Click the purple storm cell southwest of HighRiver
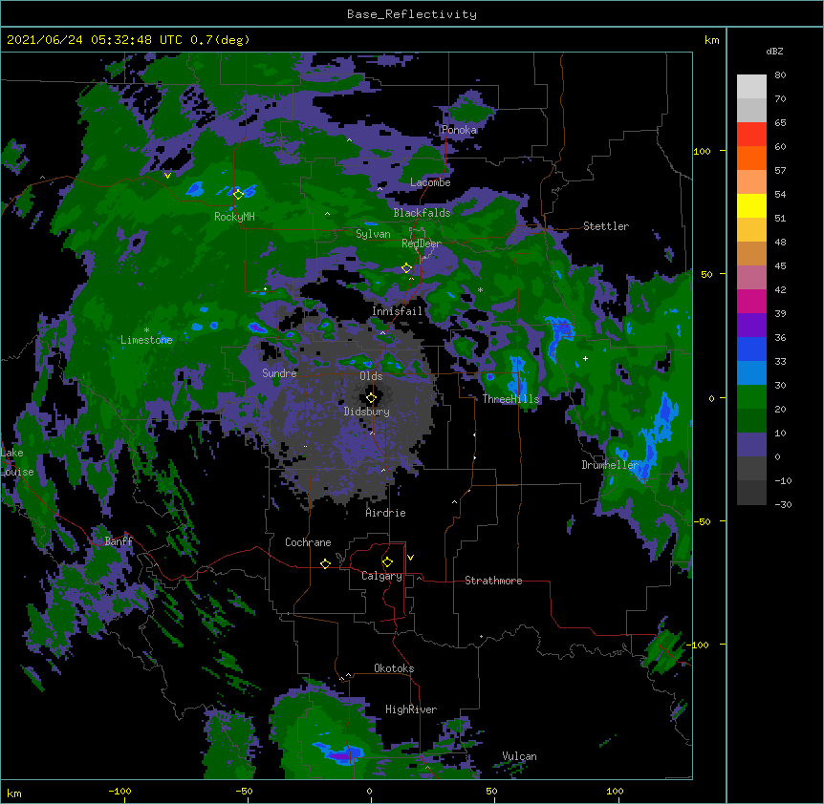This screenshot has height=804, width=824. (x=340, y=754)
